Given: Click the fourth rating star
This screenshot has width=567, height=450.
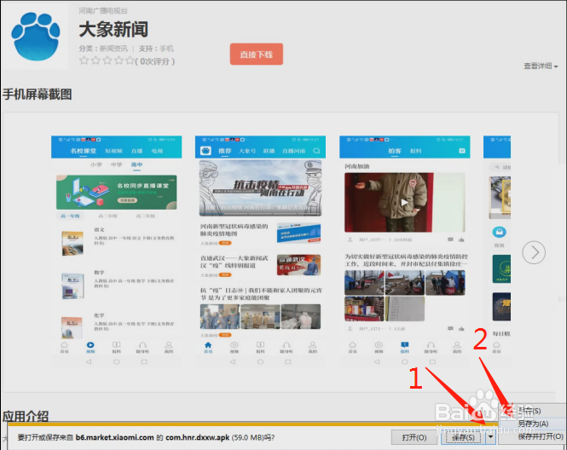Looking at the screenshot, I should [119, 61].
